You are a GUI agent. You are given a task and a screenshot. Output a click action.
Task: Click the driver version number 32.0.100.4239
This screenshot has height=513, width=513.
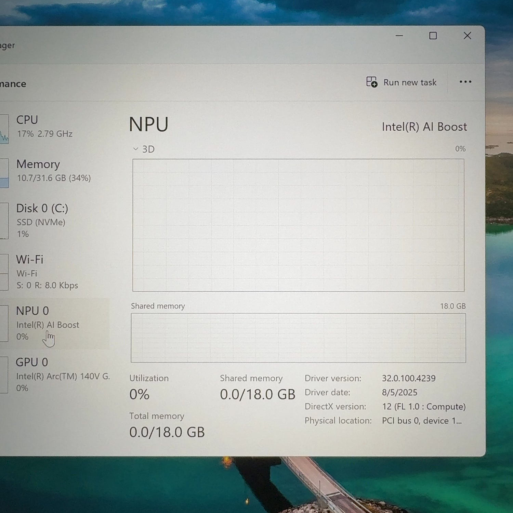(x=409, y=378)
